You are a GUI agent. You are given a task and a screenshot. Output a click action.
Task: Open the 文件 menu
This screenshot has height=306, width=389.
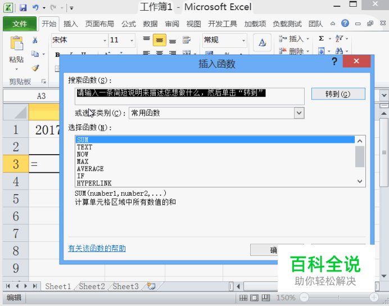point(20,24)
